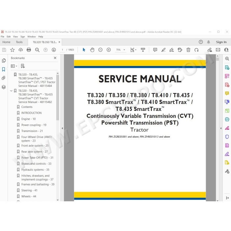Open the INTRODUCTION bookmark
Image resolution: width=231 pixels, height=231 pixels.
click(31, 113)
